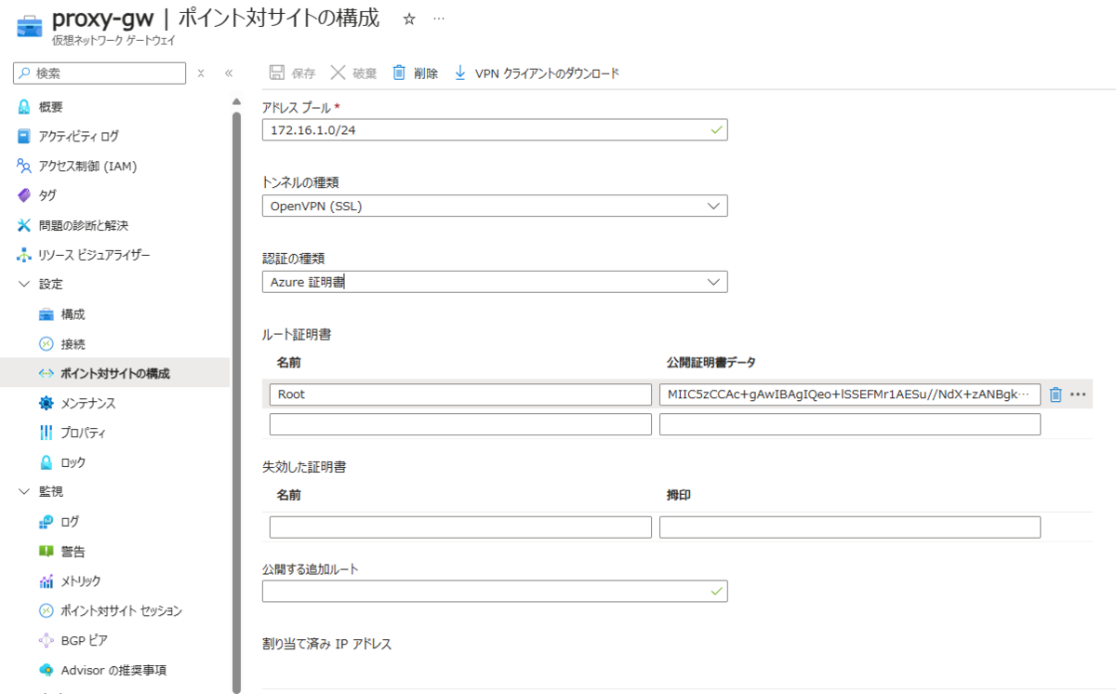Viewport: 1116px width, 694px height.
Task: Collapse the 監視 section chevron
Action: pos(24,492)
